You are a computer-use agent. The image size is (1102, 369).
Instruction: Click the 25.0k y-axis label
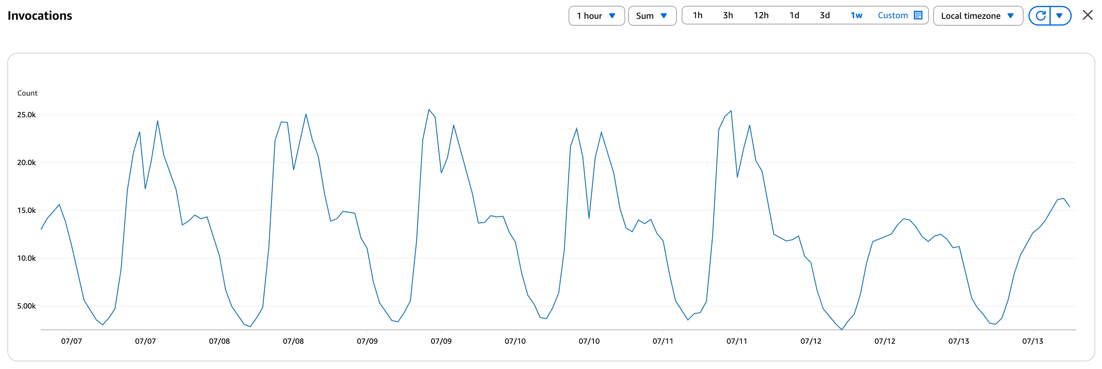(27, 115)
